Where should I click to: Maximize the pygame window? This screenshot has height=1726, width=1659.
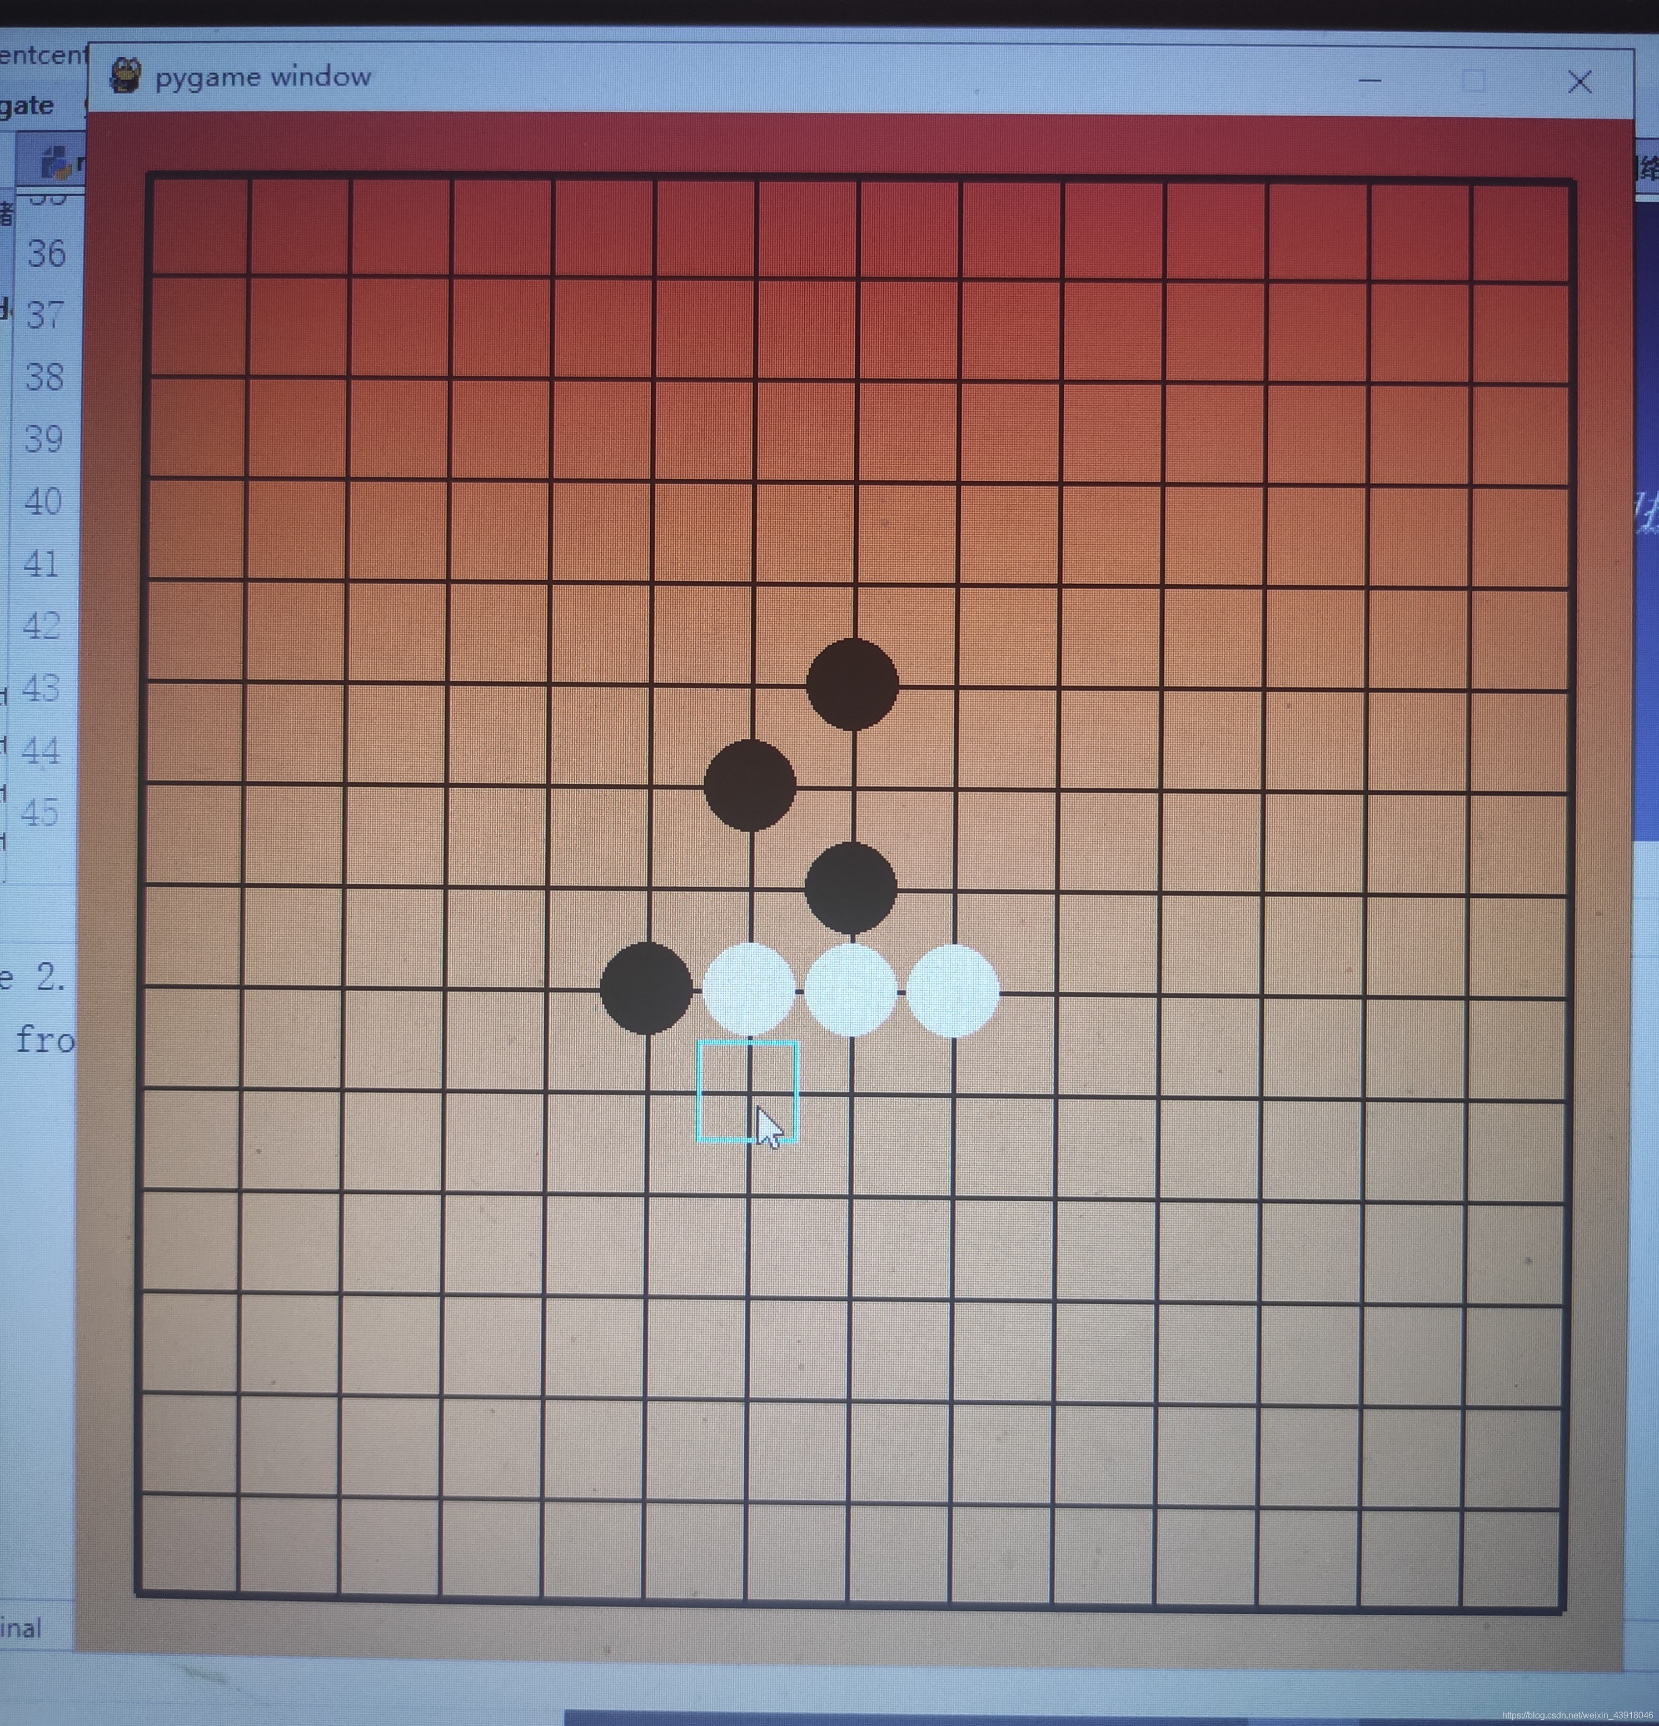pyautogui.click(x=1473, y=81)
